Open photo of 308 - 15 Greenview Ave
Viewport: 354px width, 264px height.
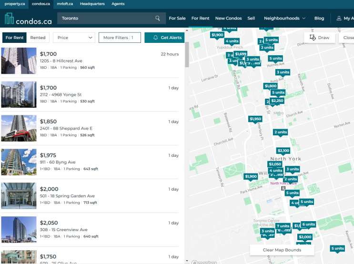coord(19,230)
